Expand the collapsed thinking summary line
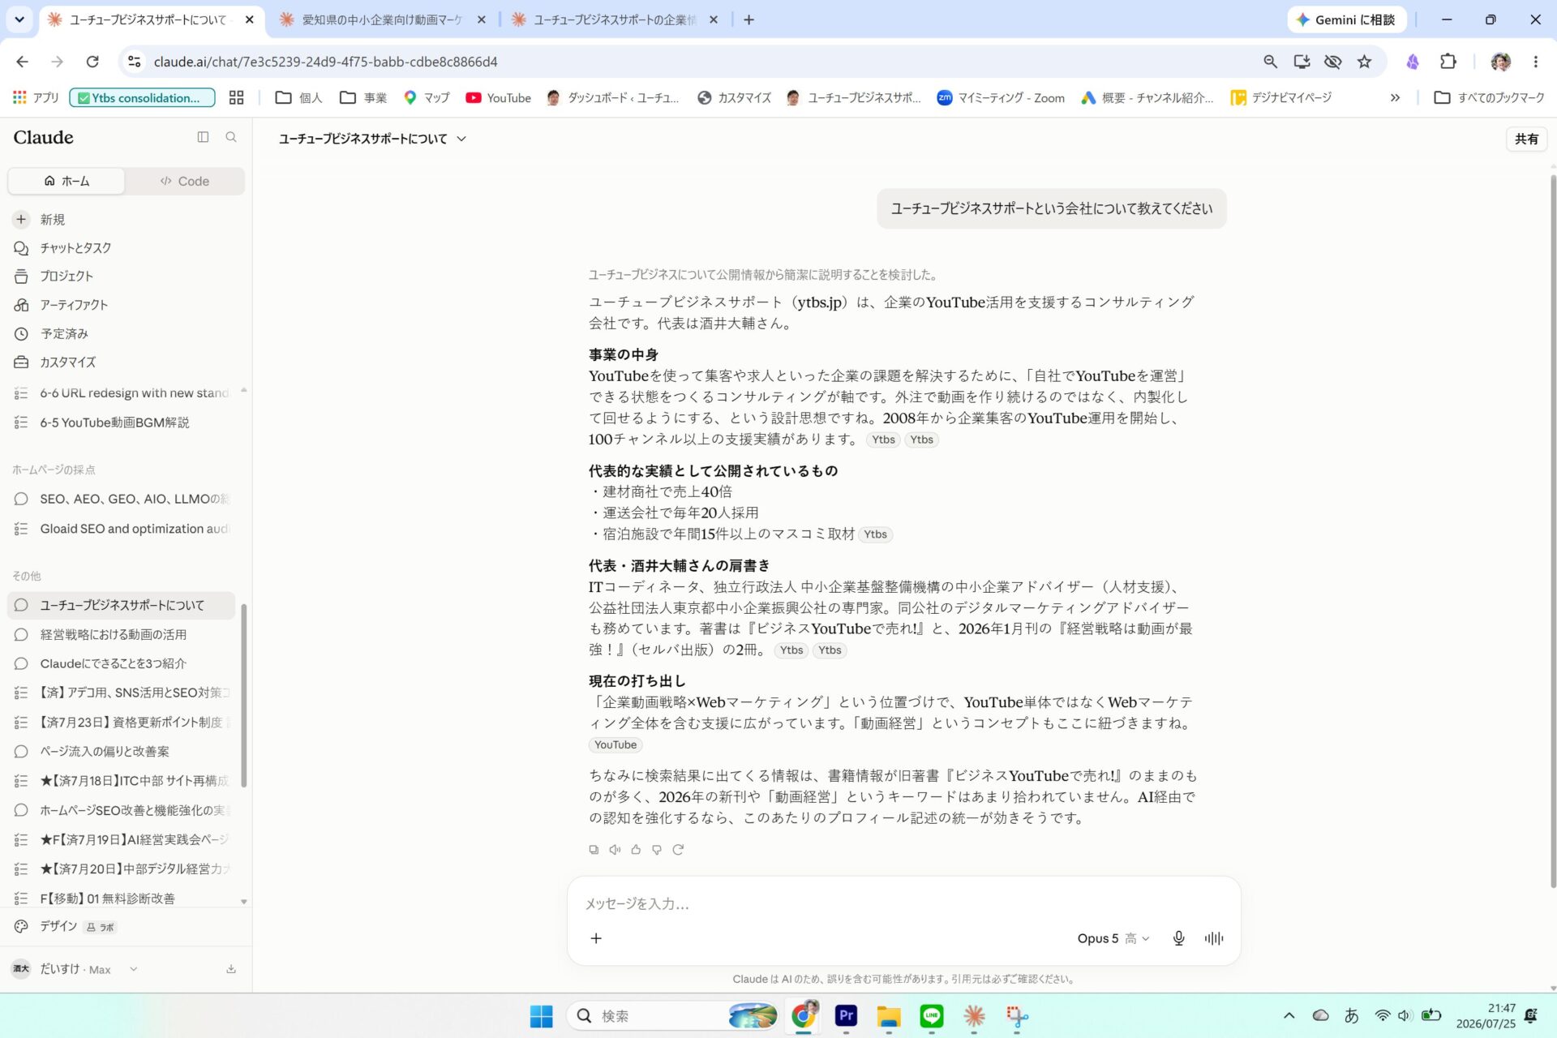Viewport: 1557px width, 1038px height. tap(762, 275)
